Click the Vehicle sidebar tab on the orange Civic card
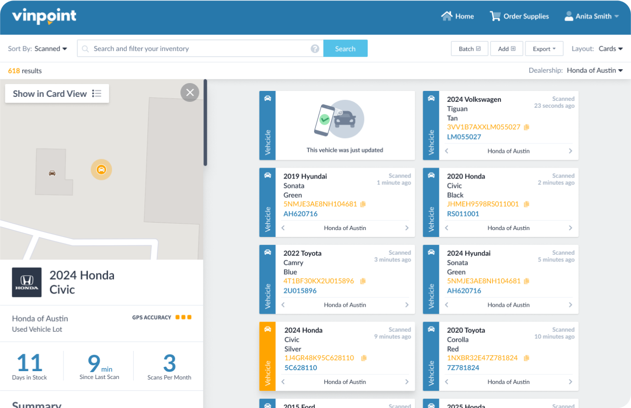 click(x=267, y=356)
